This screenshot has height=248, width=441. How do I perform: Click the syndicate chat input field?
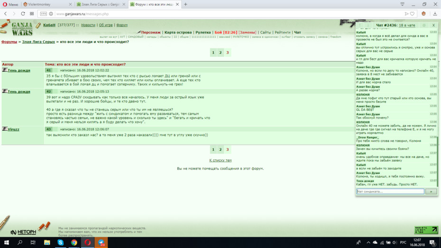click(390, 192)
